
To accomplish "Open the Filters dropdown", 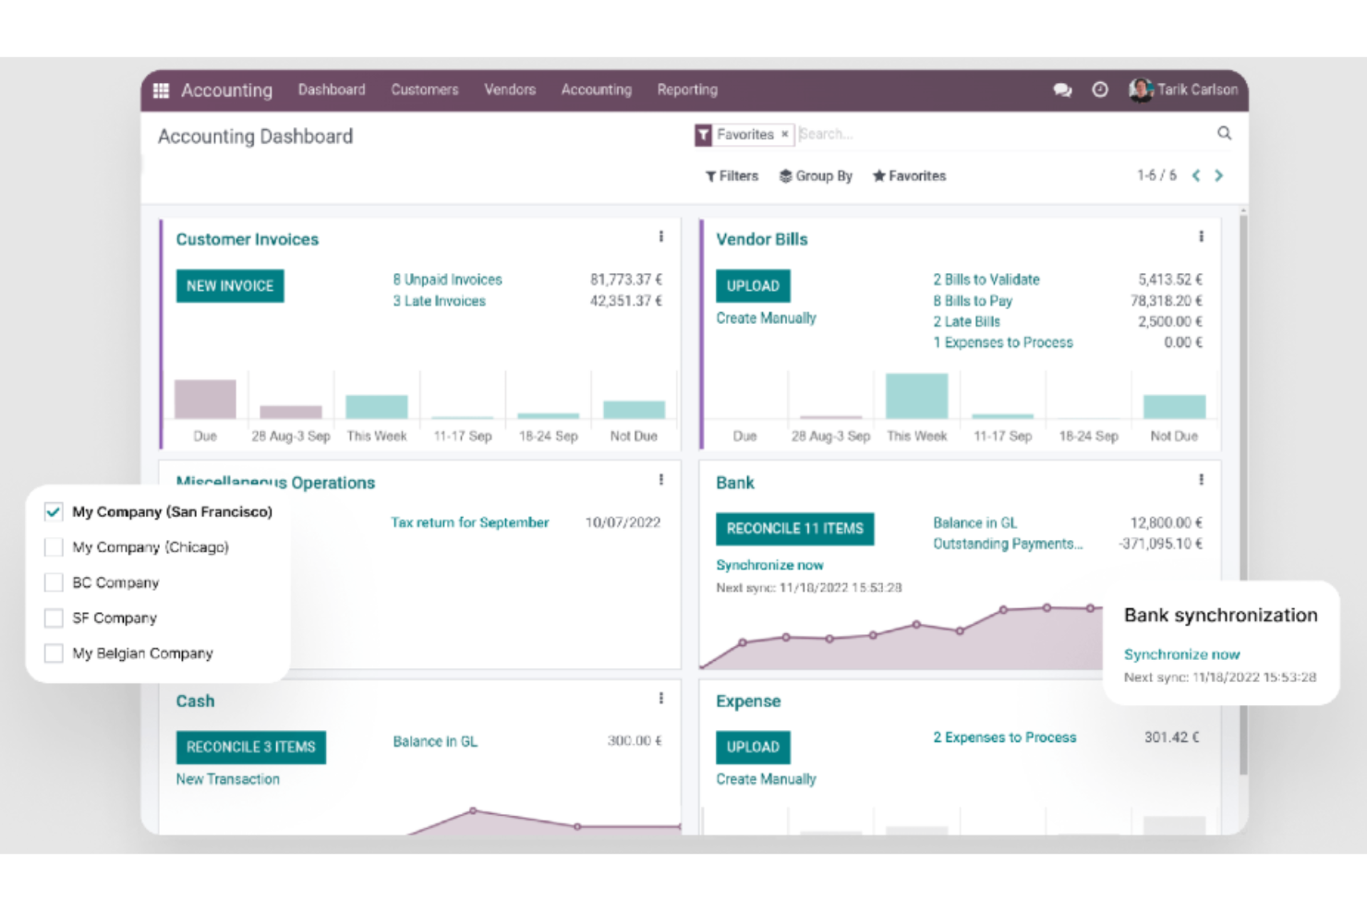I will tap(731, 175).
